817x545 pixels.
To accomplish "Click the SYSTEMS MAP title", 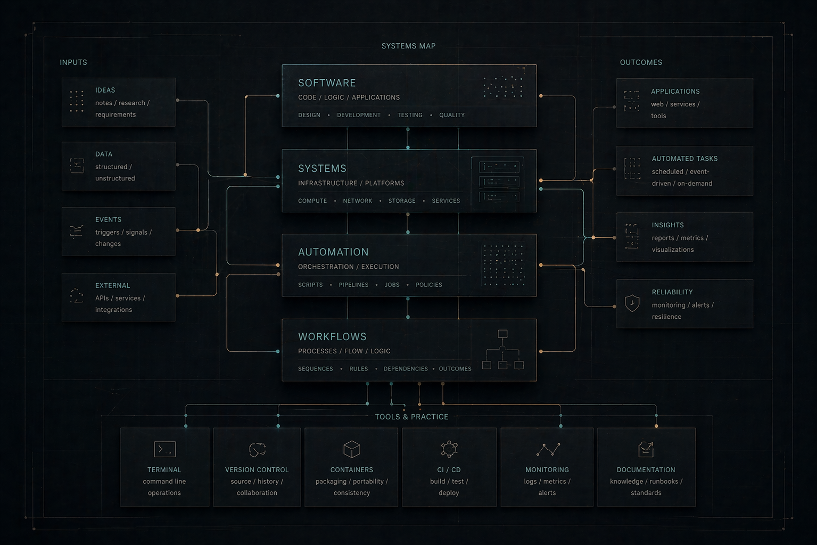I will tap(408, 46).
